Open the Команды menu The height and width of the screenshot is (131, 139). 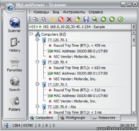click(x=41, y=12)
